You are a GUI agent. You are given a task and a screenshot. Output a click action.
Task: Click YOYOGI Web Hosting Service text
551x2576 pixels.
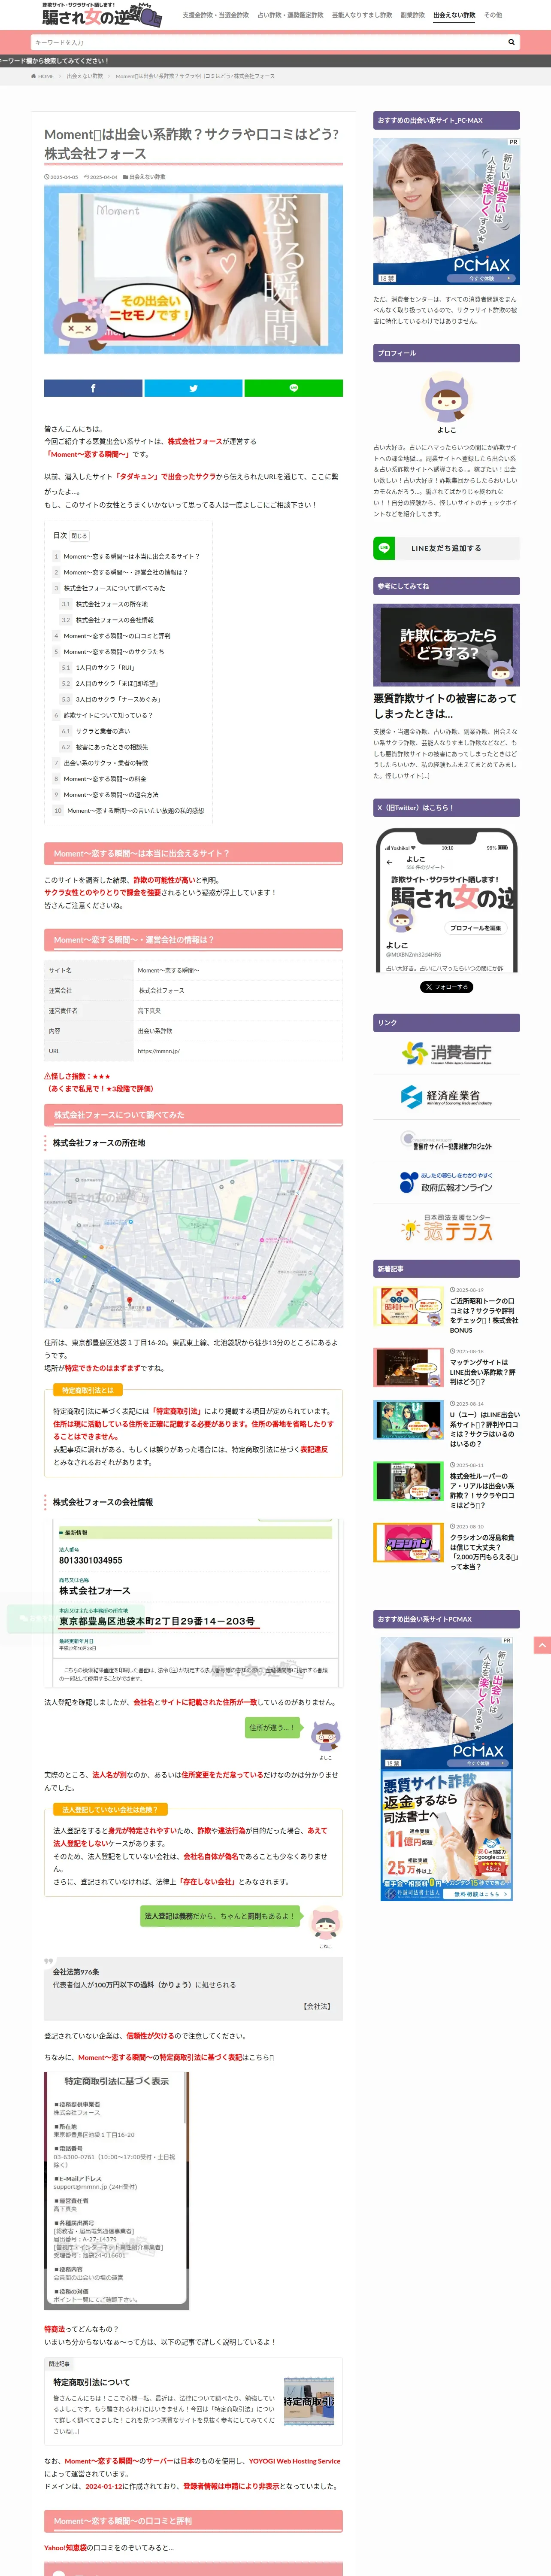(x=294, y=2461)
